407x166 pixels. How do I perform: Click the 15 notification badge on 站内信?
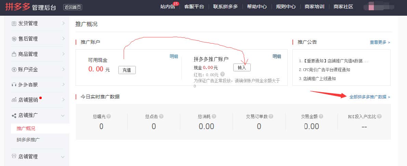[x=176, y=4]
